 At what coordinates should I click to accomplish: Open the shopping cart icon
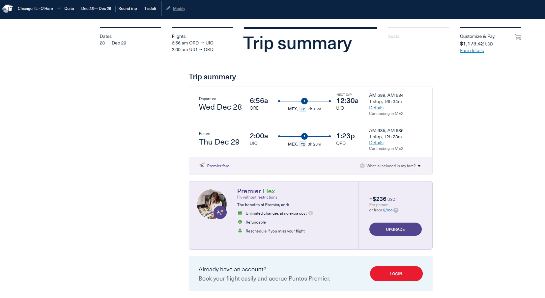point(518,37)
